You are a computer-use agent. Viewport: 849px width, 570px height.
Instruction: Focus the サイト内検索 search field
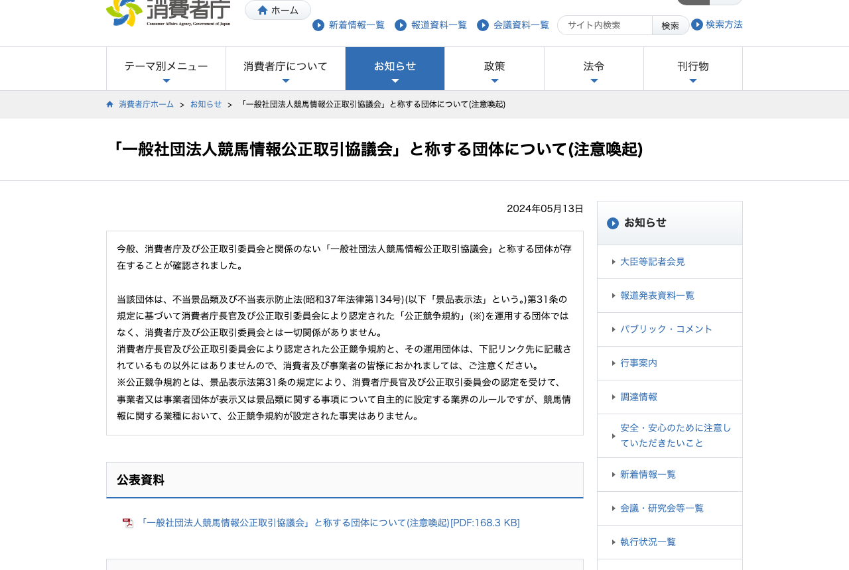tap(605, 25)
